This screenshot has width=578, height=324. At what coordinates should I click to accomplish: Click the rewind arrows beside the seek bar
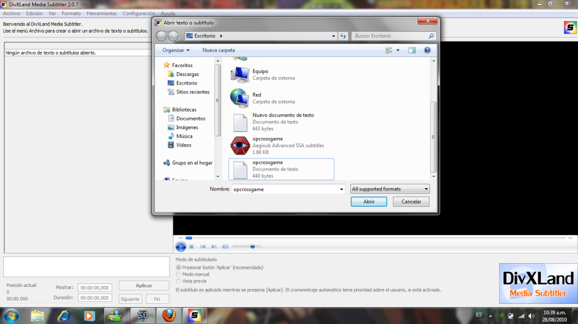pyautogui.click(x=180, y=238)
